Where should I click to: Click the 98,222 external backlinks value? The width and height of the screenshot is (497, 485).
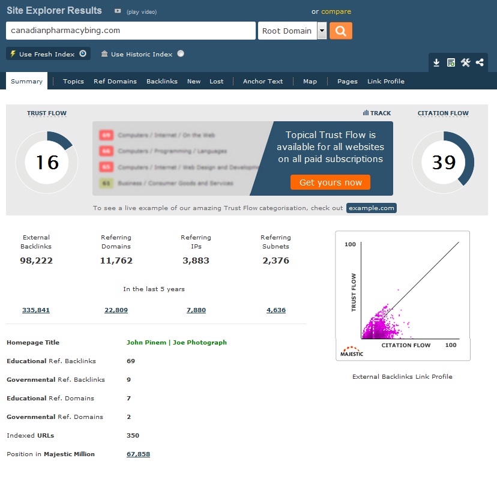(x=36, y=261)
